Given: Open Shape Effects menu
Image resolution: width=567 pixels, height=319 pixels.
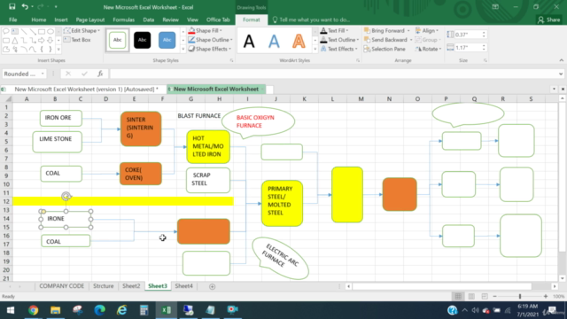Looking at the screenshot, I should tap(210, 49).
